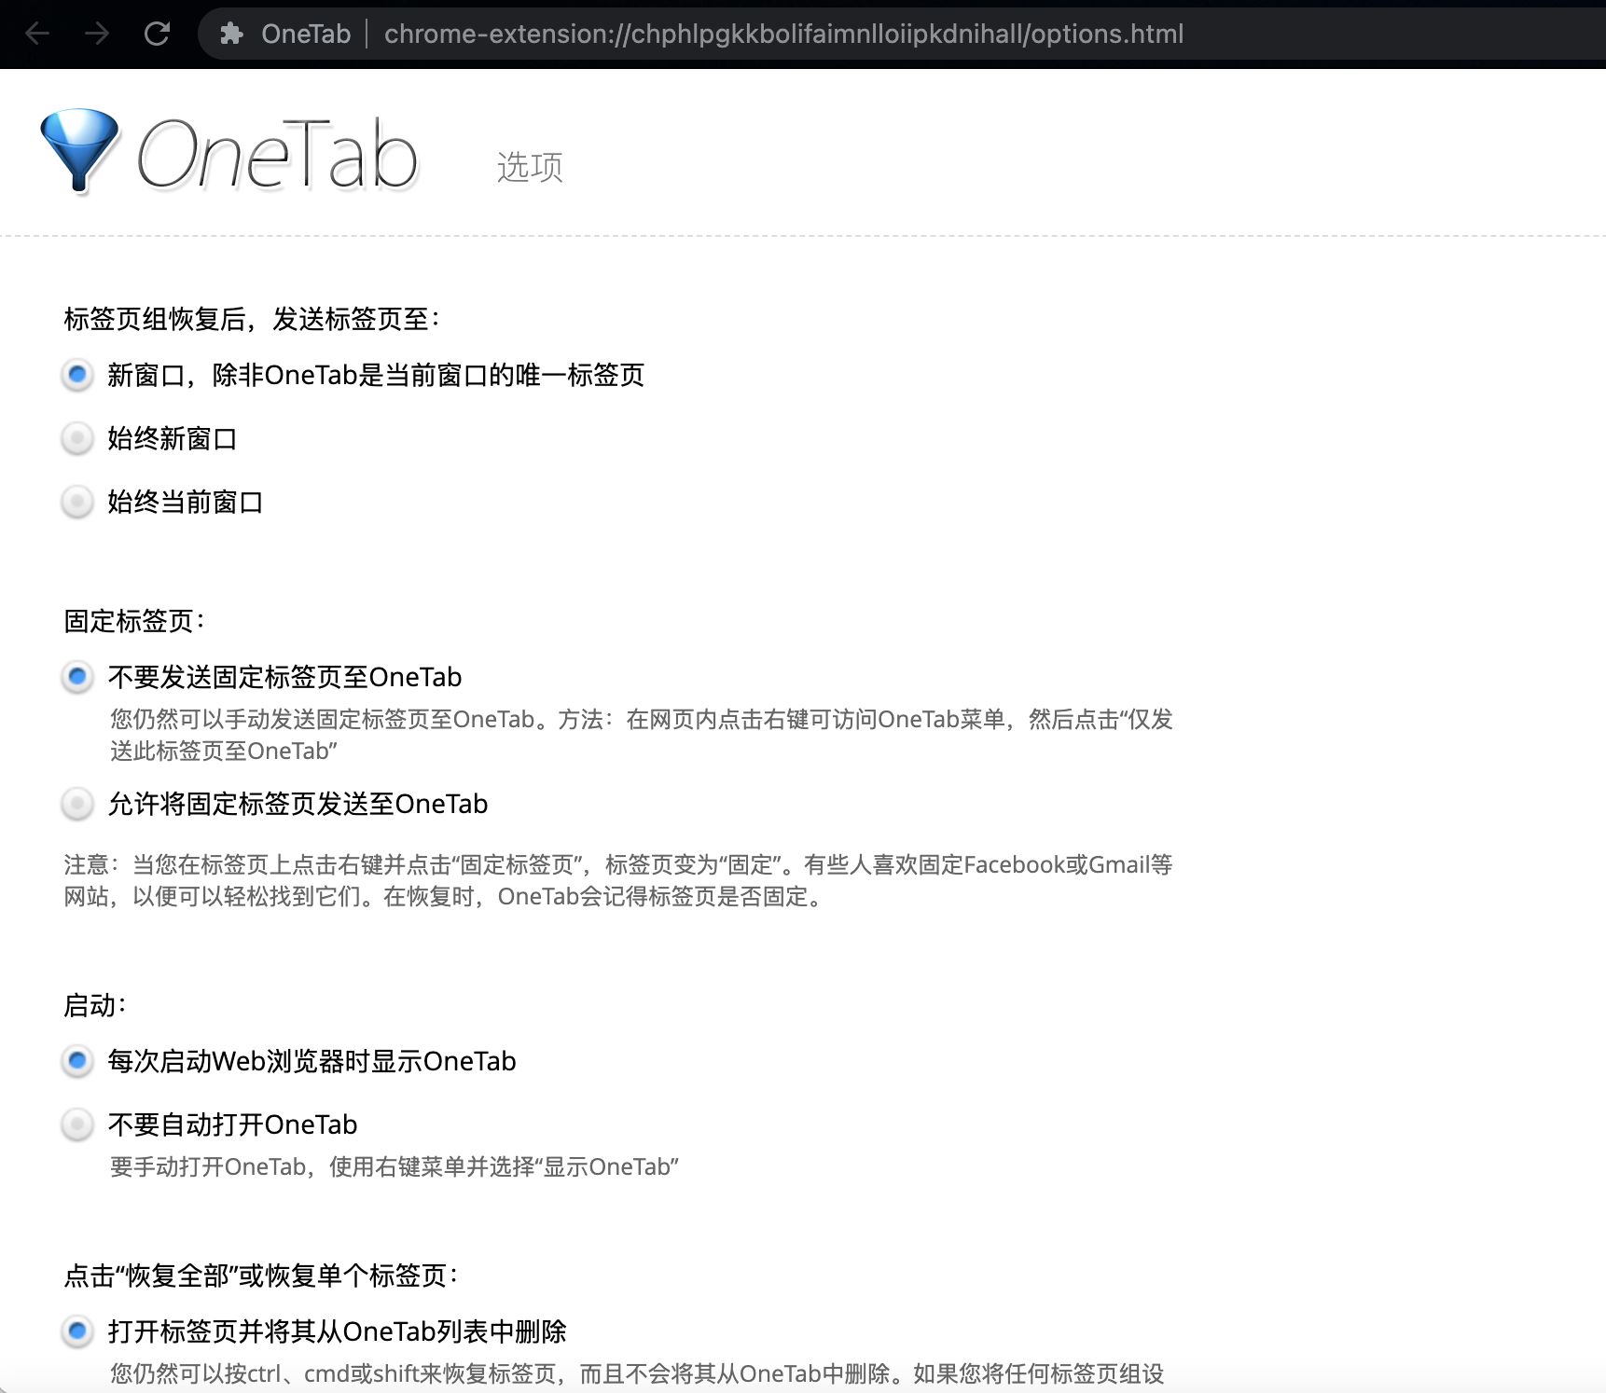Choose the 始终当前窗口 radio option
Image resolution: width=1606 pixels, height=1393 pixels.
coord(77,502)
